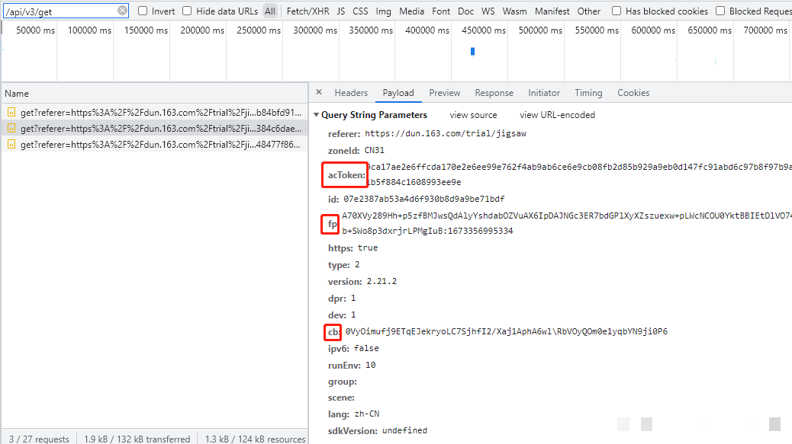Filter requests by Fetch/XHR type

(x=308, y=11)
